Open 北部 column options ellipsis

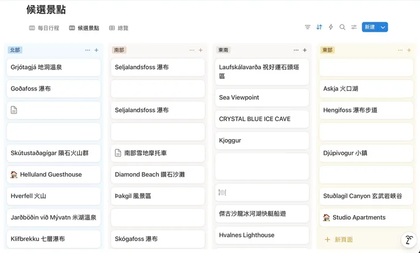pos(87,50)
